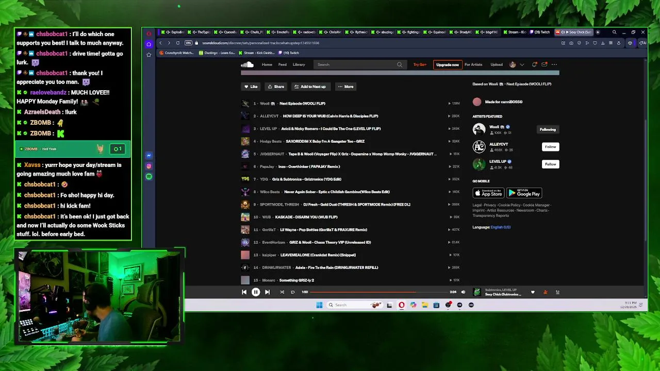Open the Upload page
Viewport: 660px width, 371px height.
click(497, 64)
